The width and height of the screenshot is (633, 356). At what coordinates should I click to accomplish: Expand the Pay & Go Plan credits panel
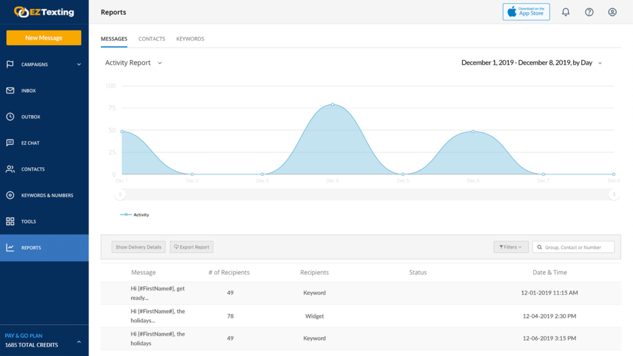[79, 342]
